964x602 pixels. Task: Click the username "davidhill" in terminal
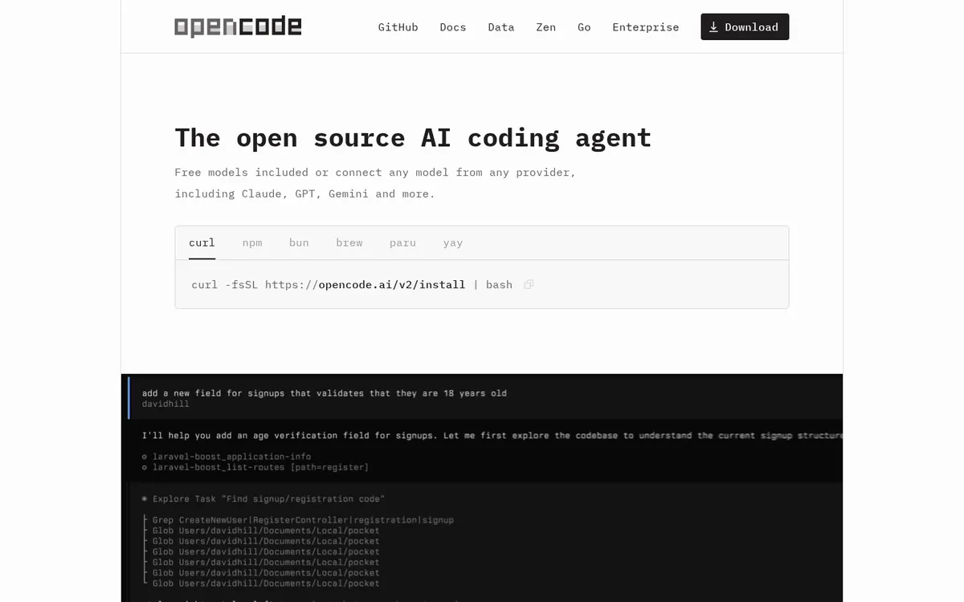coord(165,404)
